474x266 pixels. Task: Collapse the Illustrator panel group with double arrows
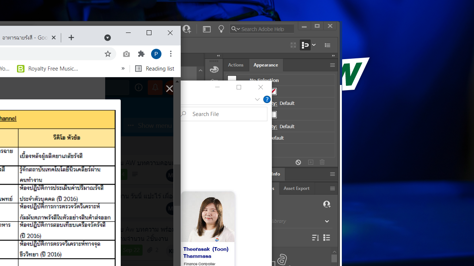coord(333,56)
